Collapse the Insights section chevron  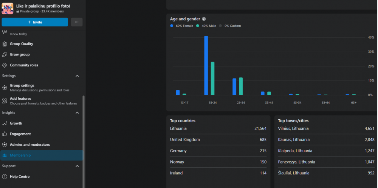(77, 112)
